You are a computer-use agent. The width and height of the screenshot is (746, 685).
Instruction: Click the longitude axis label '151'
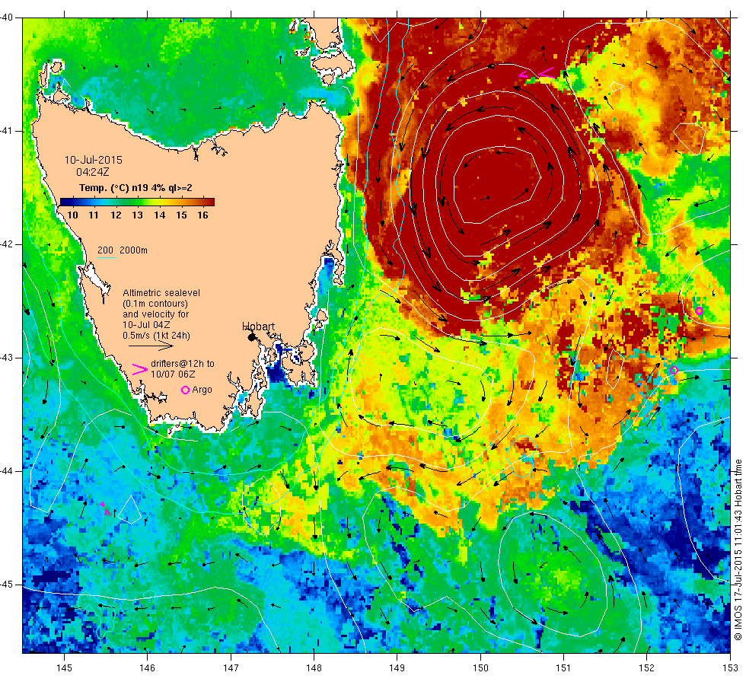563,668
